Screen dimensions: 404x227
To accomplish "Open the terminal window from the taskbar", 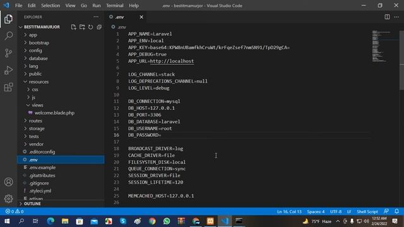I will 239,221.
